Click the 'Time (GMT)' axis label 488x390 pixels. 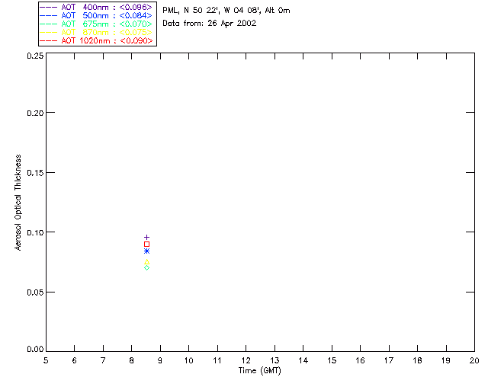pyautogui.click(x=260, y=371)
